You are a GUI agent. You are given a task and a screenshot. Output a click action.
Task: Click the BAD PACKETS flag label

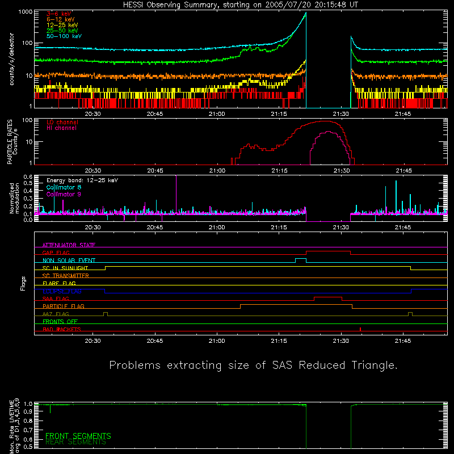62,329
